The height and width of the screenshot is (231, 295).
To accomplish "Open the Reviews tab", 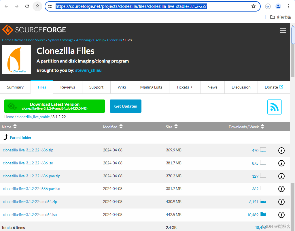I will [67, 87].
